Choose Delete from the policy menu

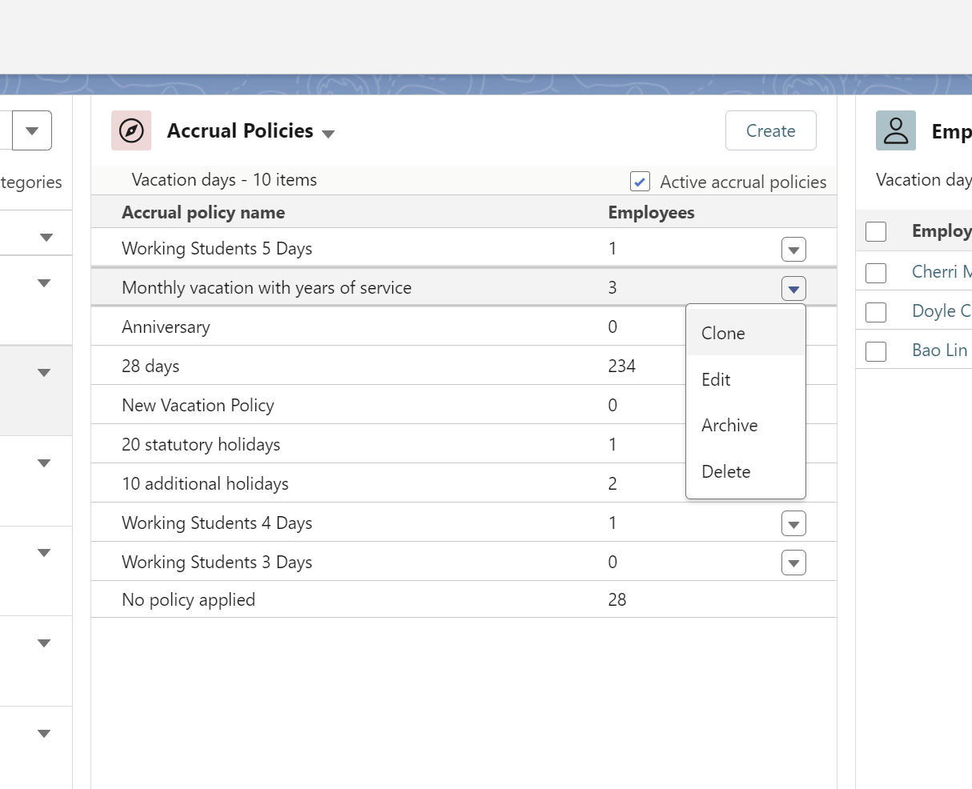(x=725, y=471)
